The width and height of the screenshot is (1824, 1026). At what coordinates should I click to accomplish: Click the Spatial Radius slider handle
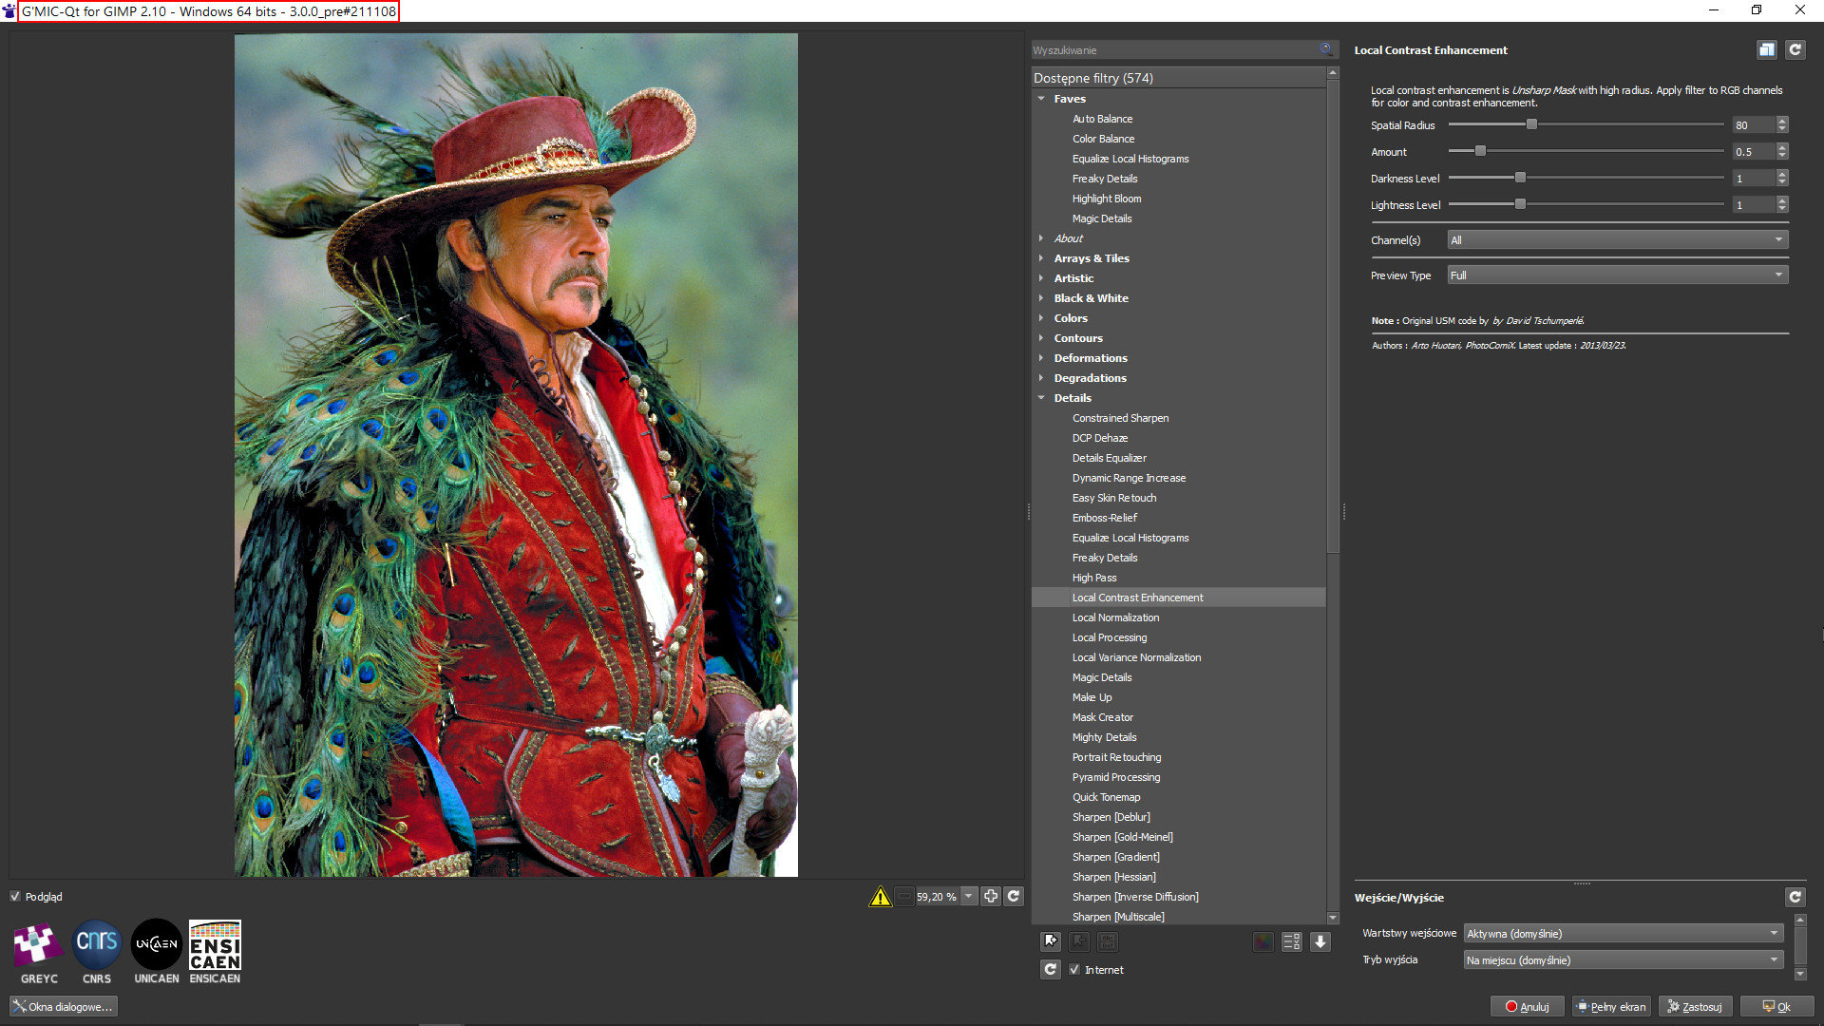(1530, 124)
